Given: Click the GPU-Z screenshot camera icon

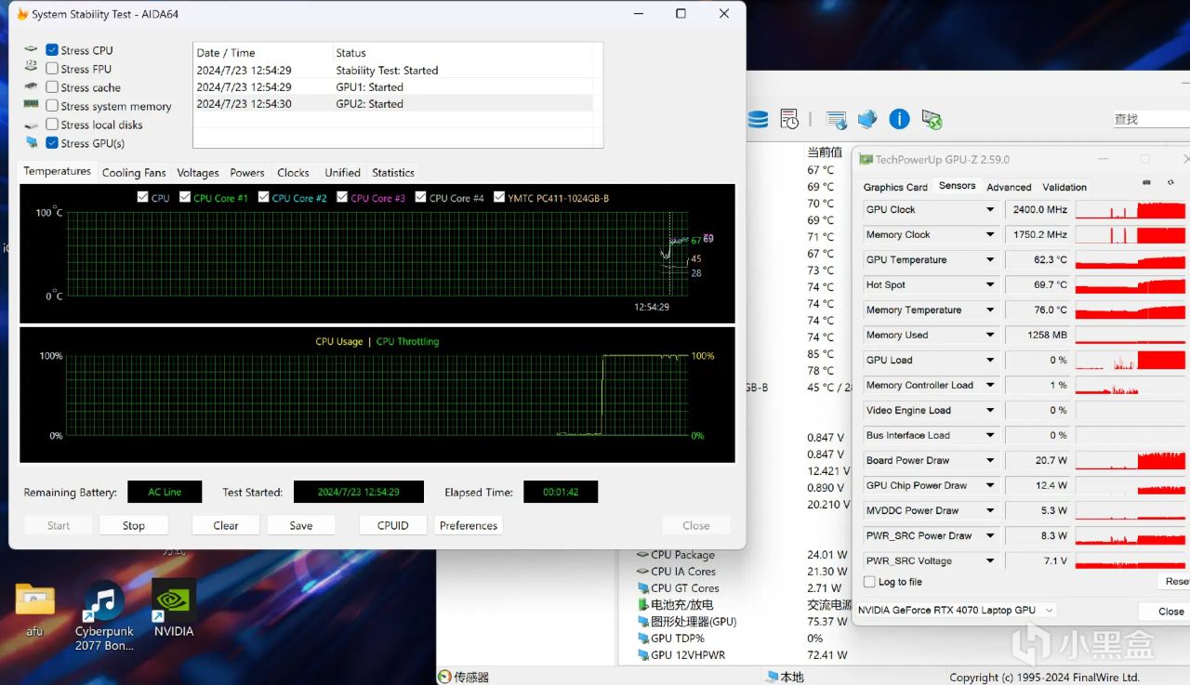Looking at the screenshot, I should click(1146, 183).
